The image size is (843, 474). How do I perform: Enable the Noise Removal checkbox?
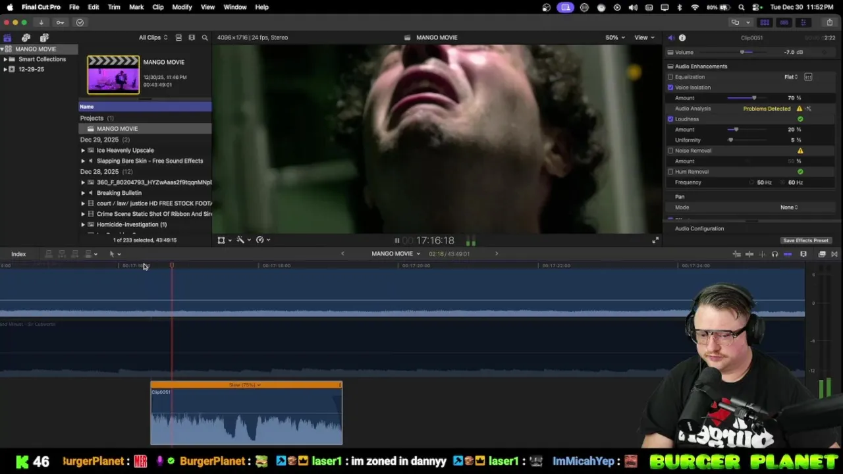tap(670, 151)
